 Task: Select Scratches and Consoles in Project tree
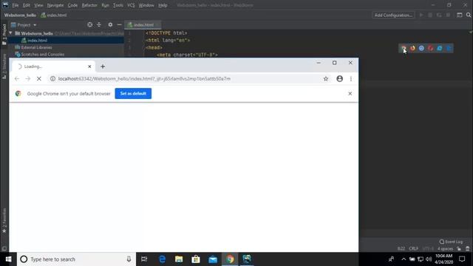pos(43,54)
